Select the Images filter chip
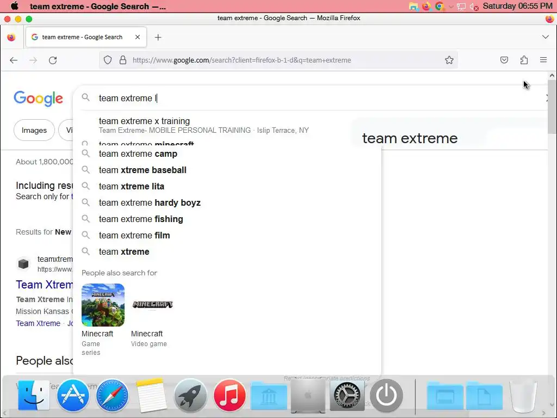 tap(34, 131)
